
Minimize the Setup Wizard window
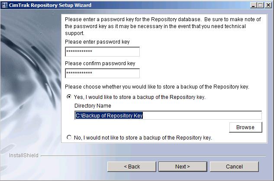(253, 5)
